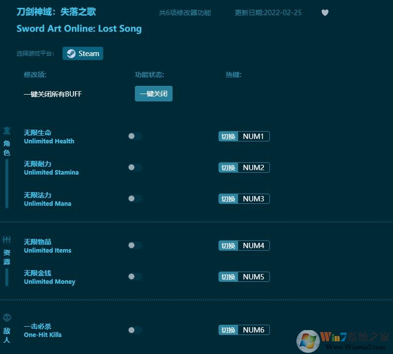Click the heart favorite icon at top
393x354 pixels.
coord(325,13)
